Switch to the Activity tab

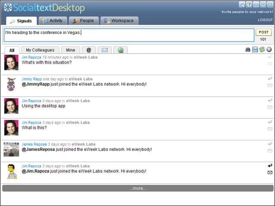coord(53,21)
